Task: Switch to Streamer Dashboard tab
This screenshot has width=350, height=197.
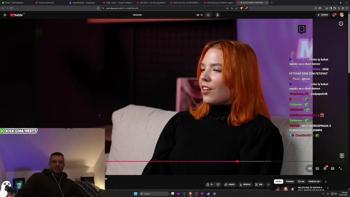Action: coord(50,3)
